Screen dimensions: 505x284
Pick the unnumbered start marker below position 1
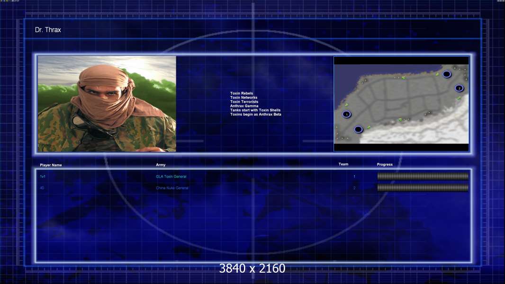tap(358, 129)
